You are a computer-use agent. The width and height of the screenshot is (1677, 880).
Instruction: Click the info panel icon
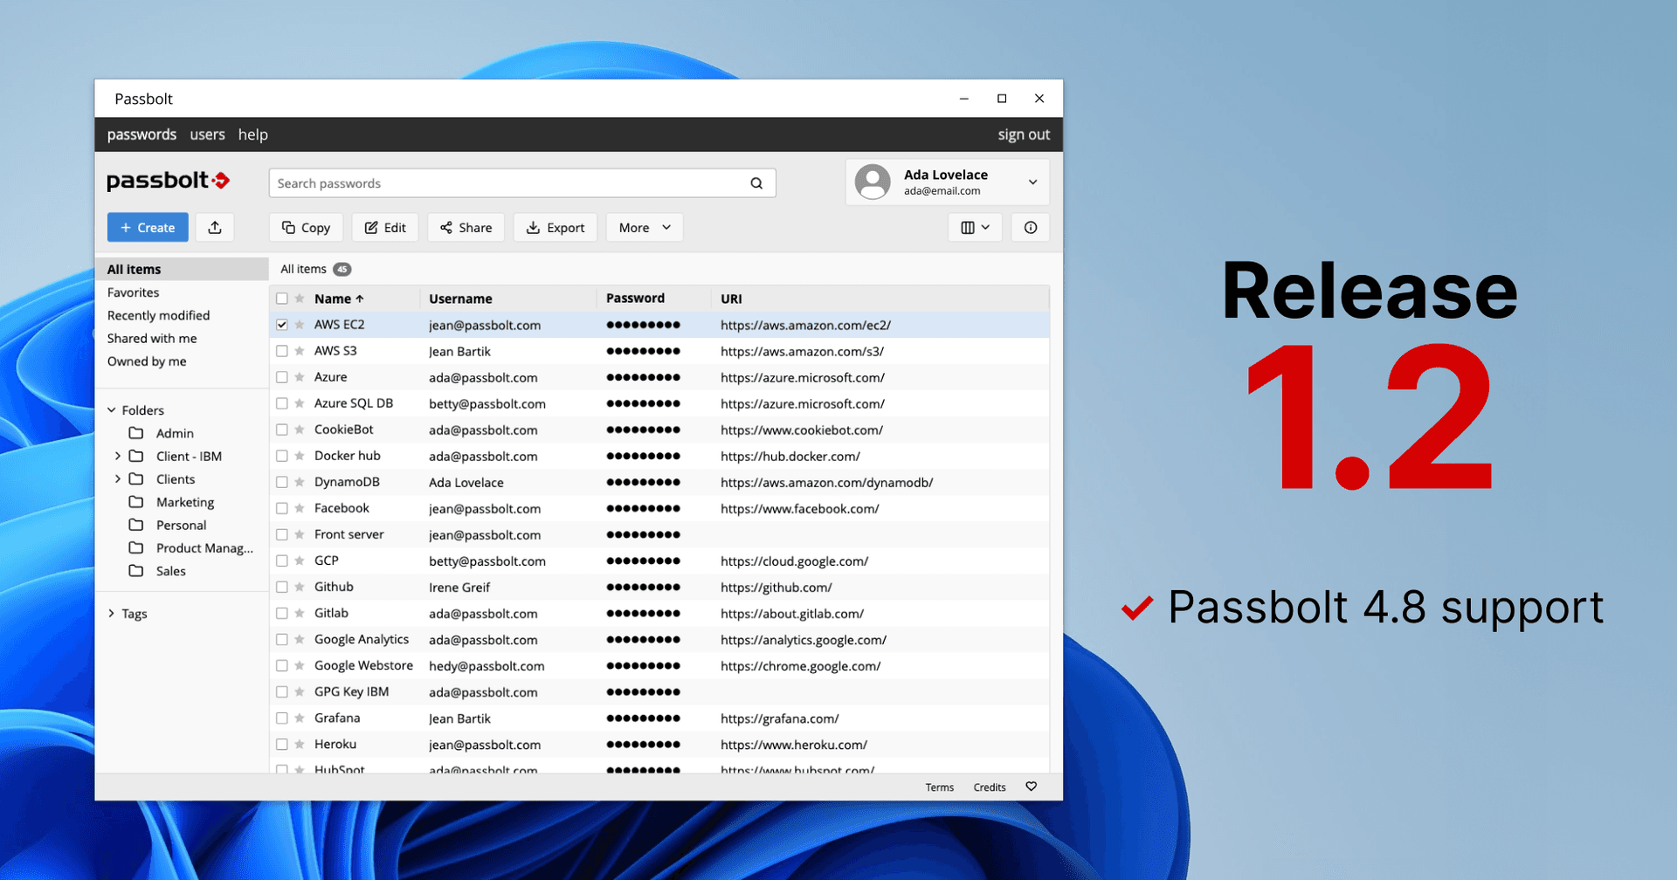[1031, 227]
